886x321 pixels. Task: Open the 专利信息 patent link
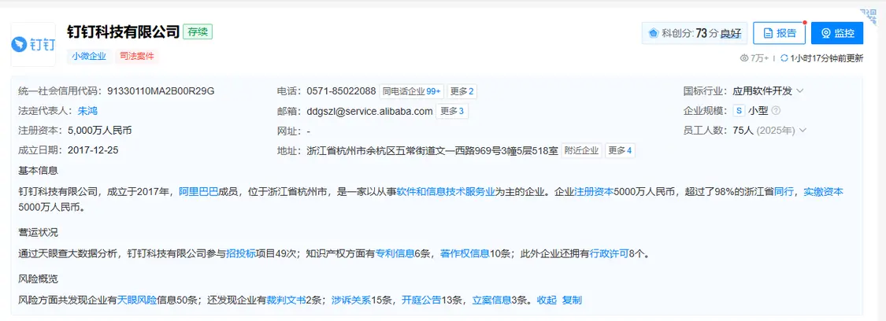coord(395,254)
